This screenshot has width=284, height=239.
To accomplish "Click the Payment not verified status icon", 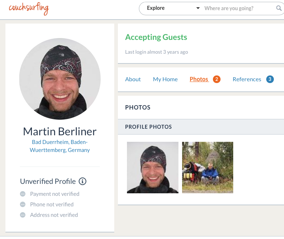I will click(x=22, y=194).
